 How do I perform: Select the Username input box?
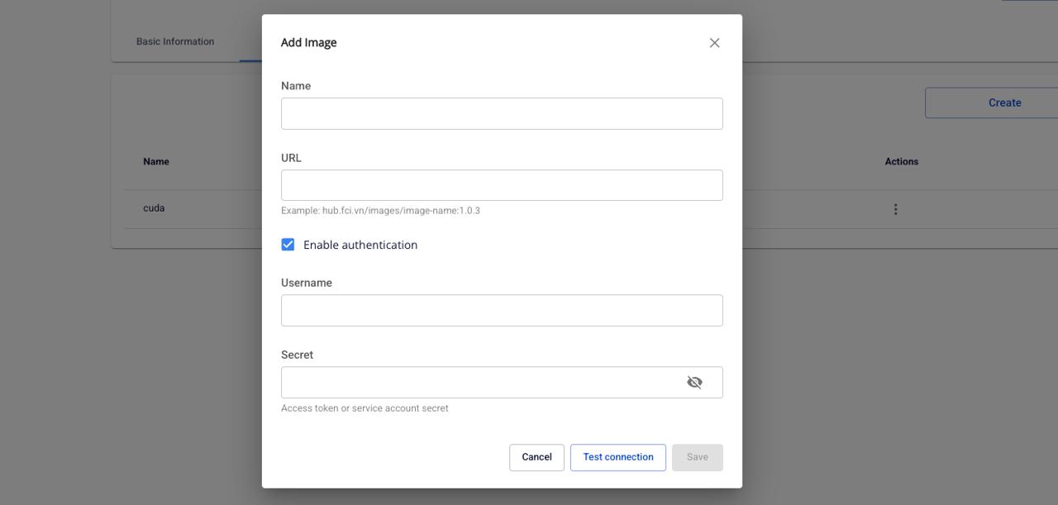[x=502, y=310]
